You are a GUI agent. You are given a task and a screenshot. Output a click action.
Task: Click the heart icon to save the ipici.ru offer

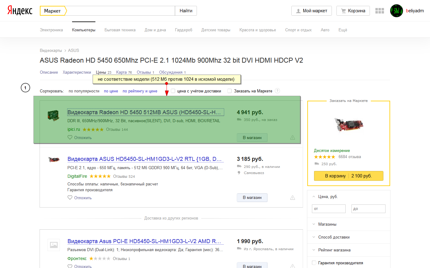pos(70,138)
